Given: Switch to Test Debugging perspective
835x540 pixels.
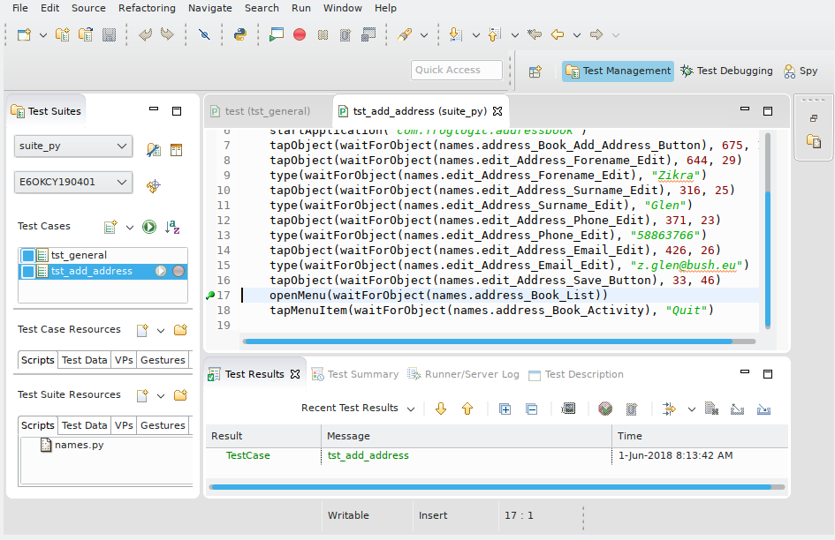Looking at the screenshot, I should click(726, 71).
